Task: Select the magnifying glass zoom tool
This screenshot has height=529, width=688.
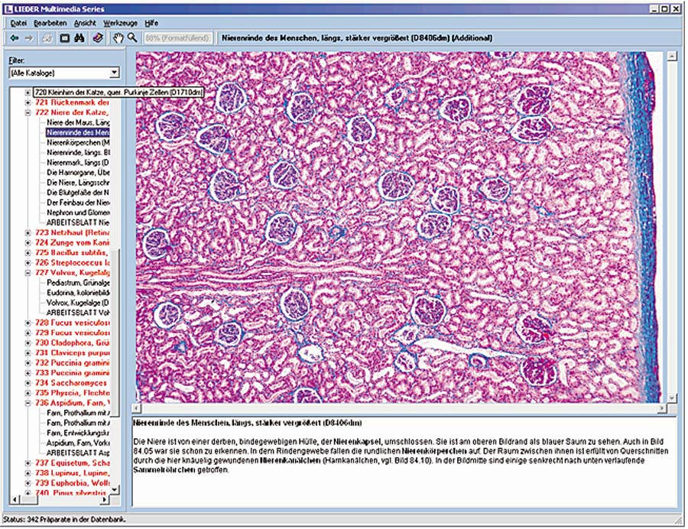Action: [132, 37]
